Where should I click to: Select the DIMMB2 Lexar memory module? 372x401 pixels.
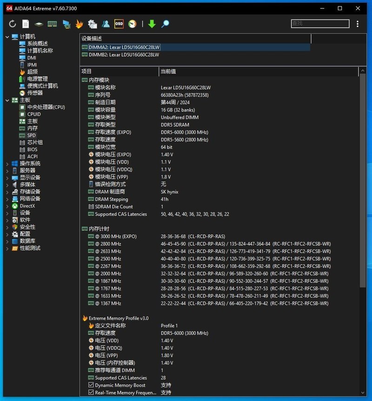[x=124, y=55]
